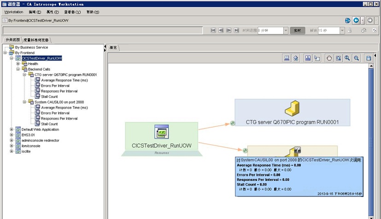381x219 pixels.
Task: Click the second map toolbar icon
Action: [296, 58]
